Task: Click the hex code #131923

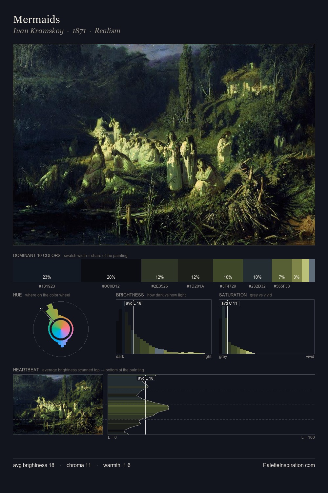Action: (47, 286)
